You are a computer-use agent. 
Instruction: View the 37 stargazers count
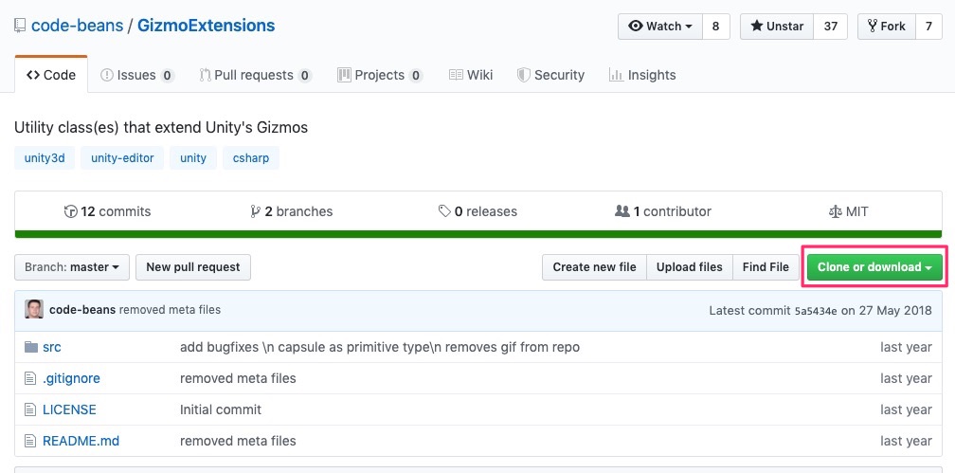point(830,27)
